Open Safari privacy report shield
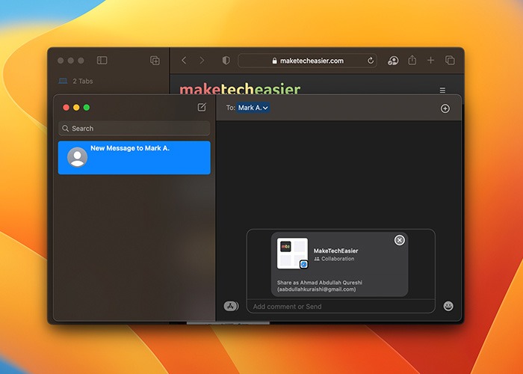523x374 pixels. click(x=226, y=61)
